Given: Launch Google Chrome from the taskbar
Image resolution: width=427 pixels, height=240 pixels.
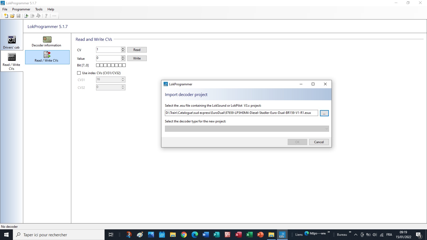Looking at the screenshot, I should (x=184, y=235).
